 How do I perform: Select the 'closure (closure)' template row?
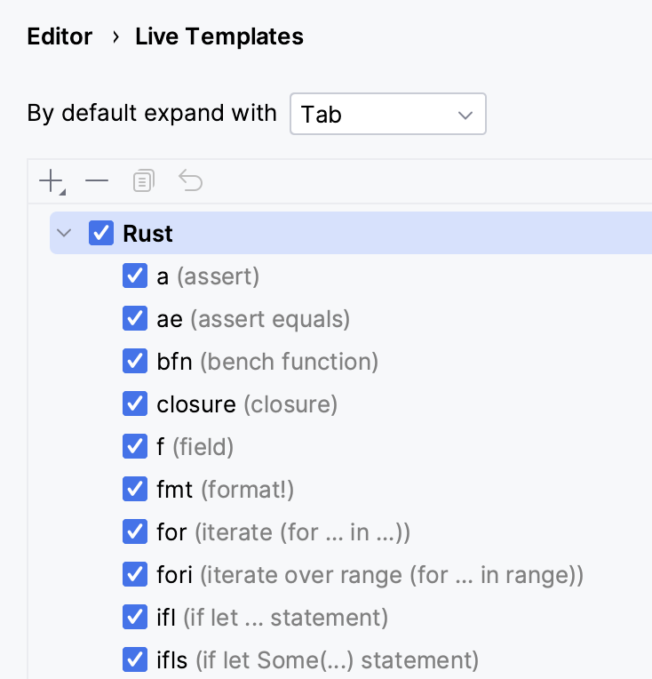tap(247, 404)
